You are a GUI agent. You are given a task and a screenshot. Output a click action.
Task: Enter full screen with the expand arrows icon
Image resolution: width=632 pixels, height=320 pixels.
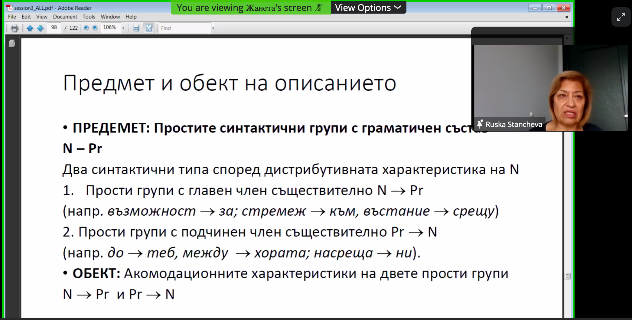pos(621,17)
